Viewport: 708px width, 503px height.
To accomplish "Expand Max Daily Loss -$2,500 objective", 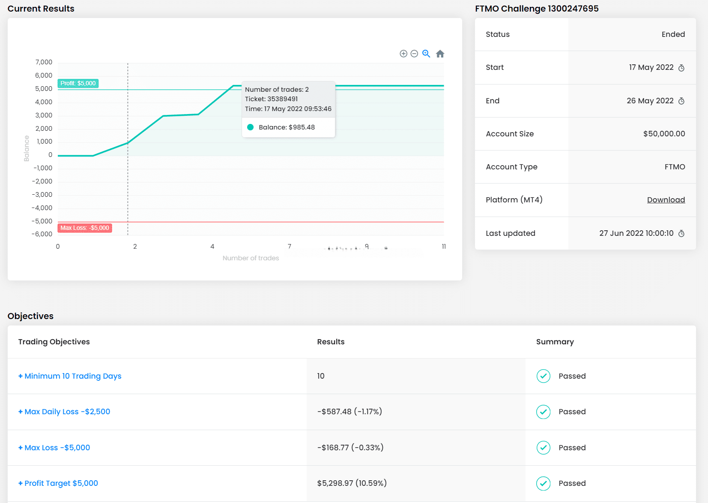I will pyautogui.click(x=64, y=412).
